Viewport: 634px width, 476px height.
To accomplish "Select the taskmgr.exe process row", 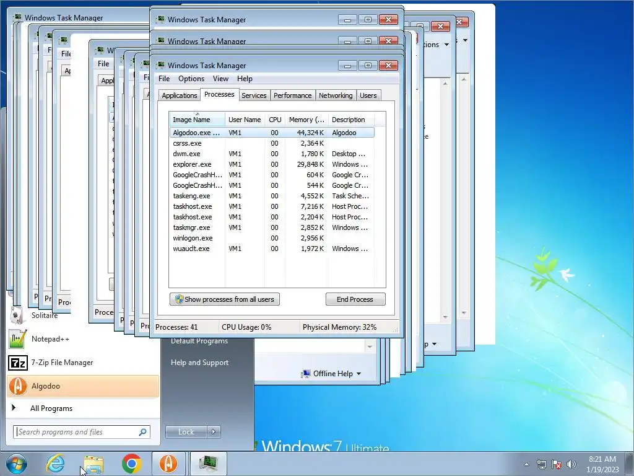I will pyautogui.click(x=272, y=227).
